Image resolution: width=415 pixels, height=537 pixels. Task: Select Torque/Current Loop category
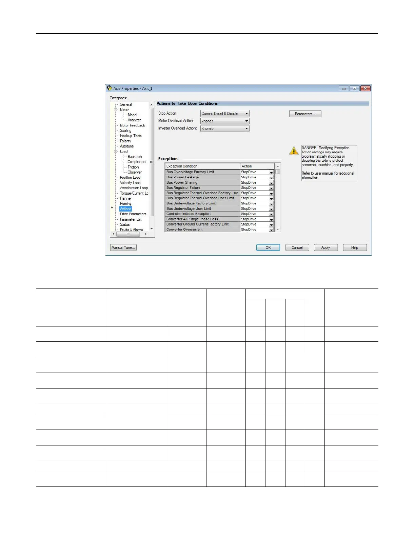point(134,193)
